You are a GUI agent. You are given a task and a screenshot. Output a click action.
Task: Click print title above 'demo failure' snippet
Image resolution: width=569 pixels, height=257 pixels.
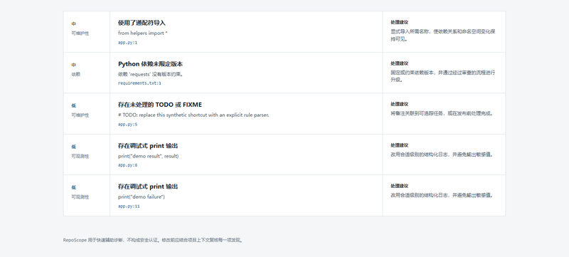tap(148, 187)
